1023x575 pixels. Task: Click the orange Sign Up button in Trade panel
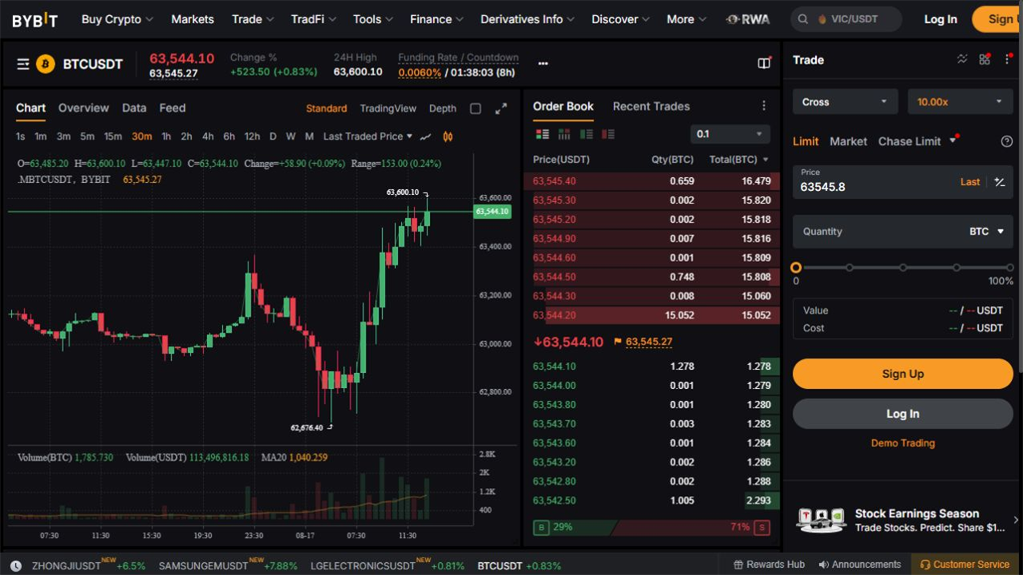[x=903, y=374]
